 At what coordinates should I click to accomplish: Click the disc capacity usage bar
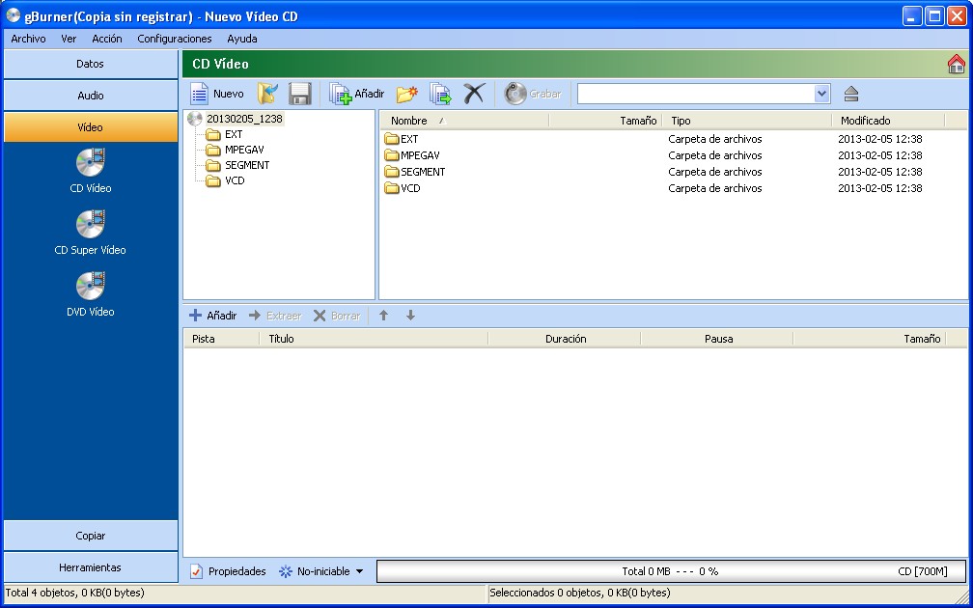coord(672,571)
